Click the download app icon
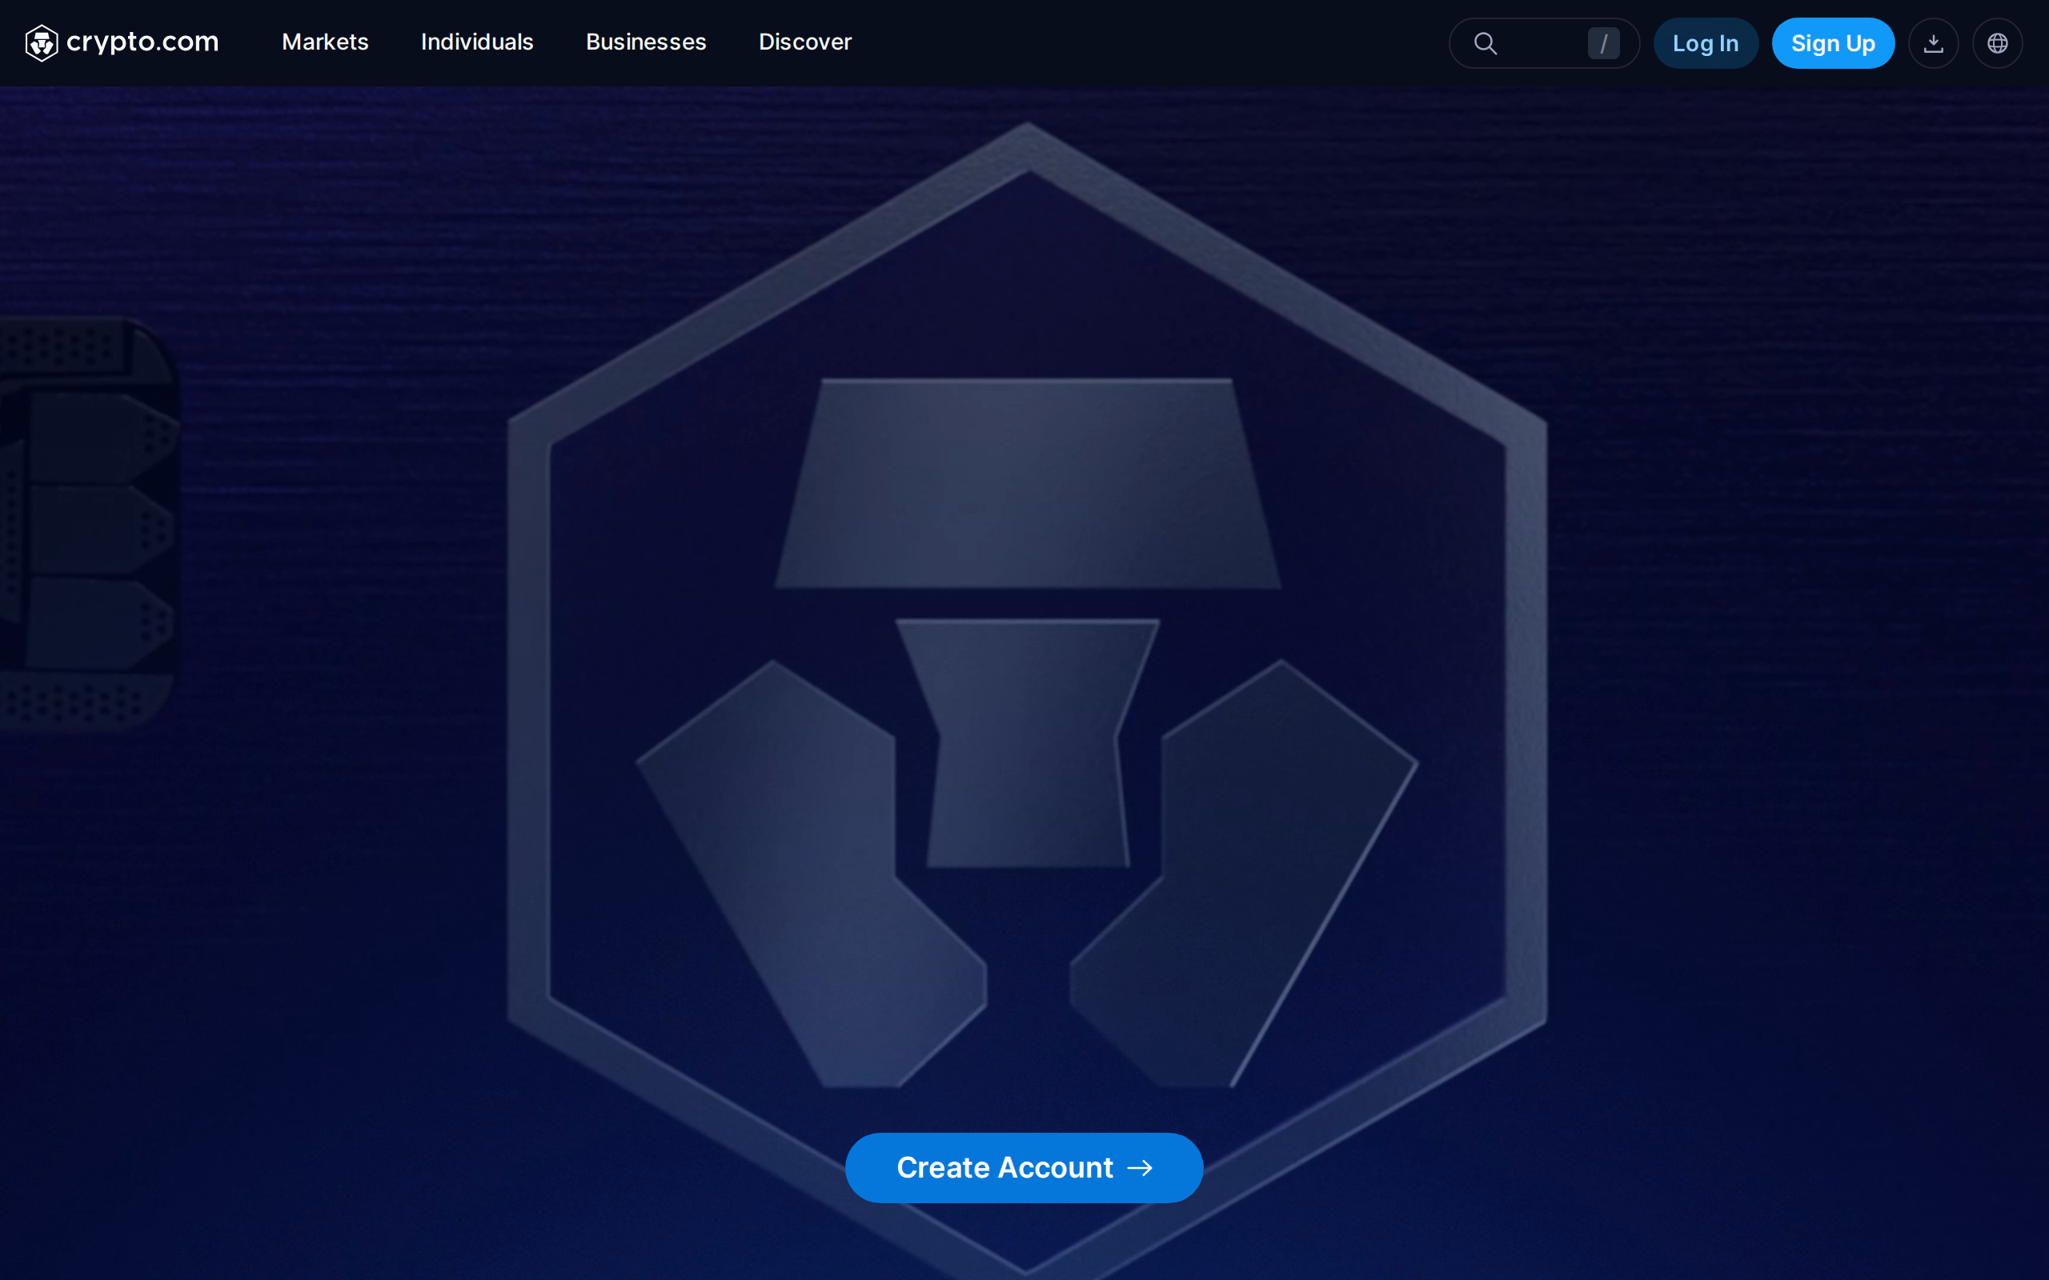The image size is (2049, 1280). coord(1933,43)
